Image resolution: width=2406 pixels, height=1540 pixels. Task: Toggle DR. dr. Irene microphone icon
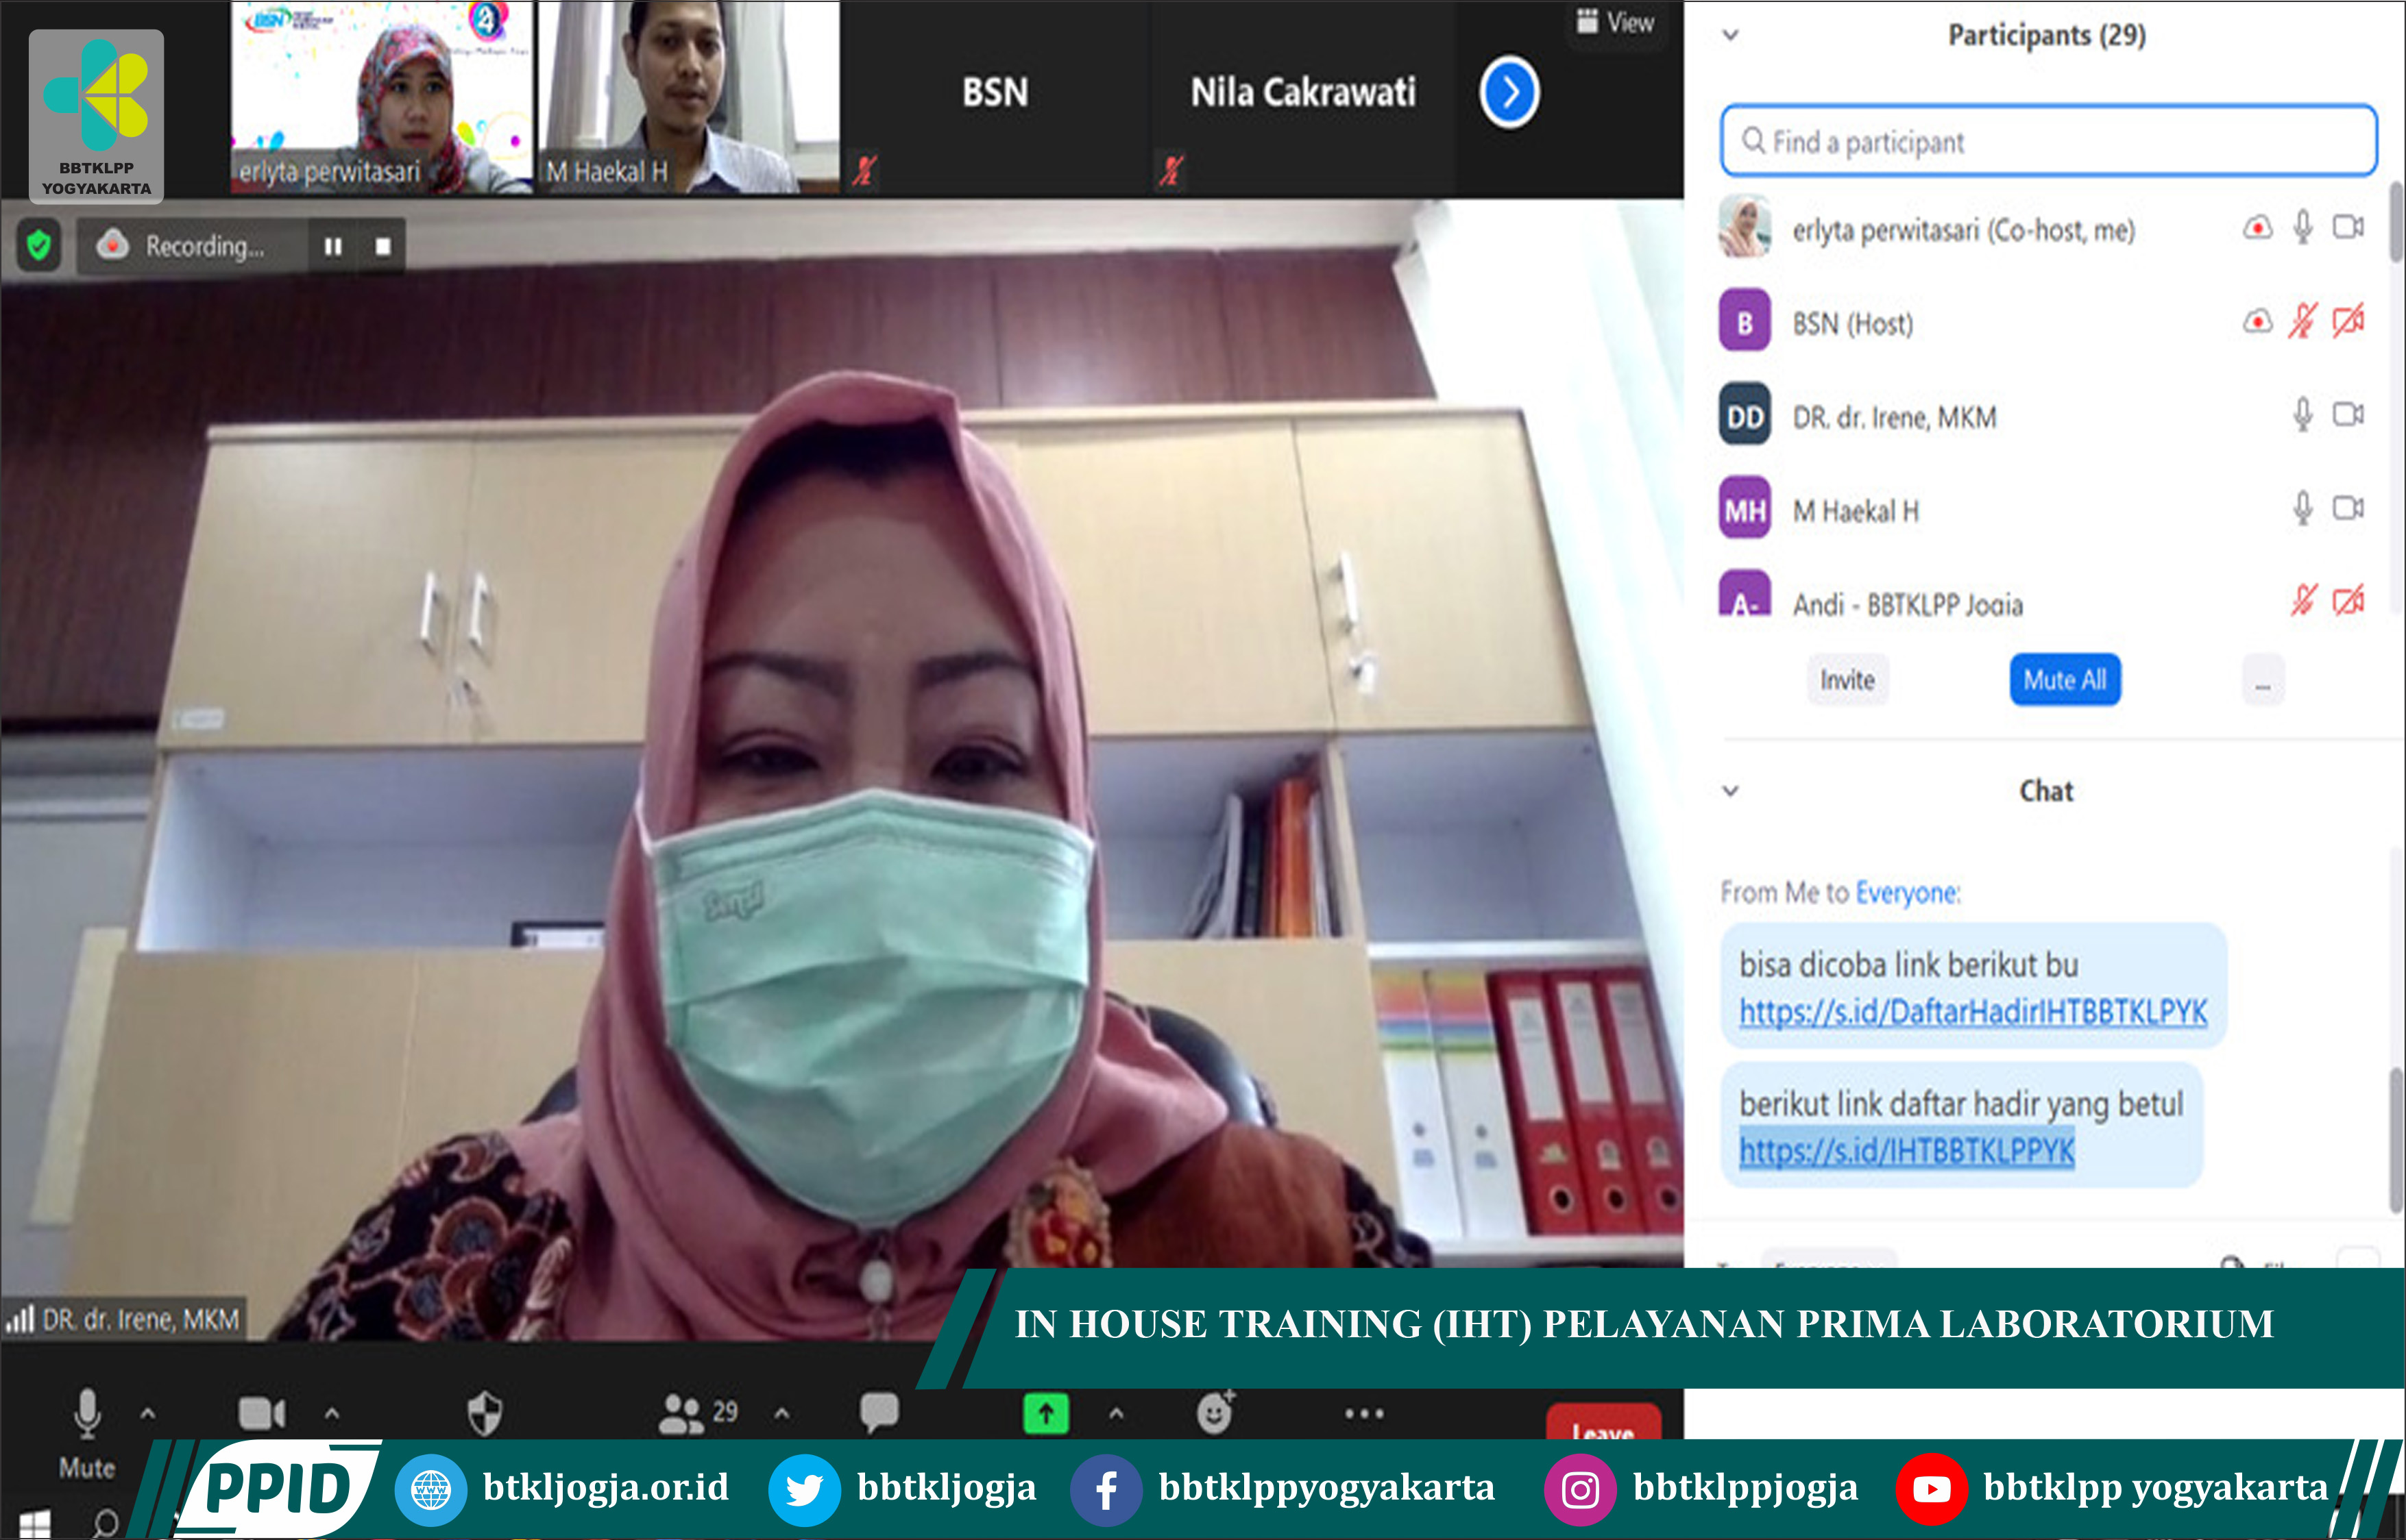pos(2302,415)
